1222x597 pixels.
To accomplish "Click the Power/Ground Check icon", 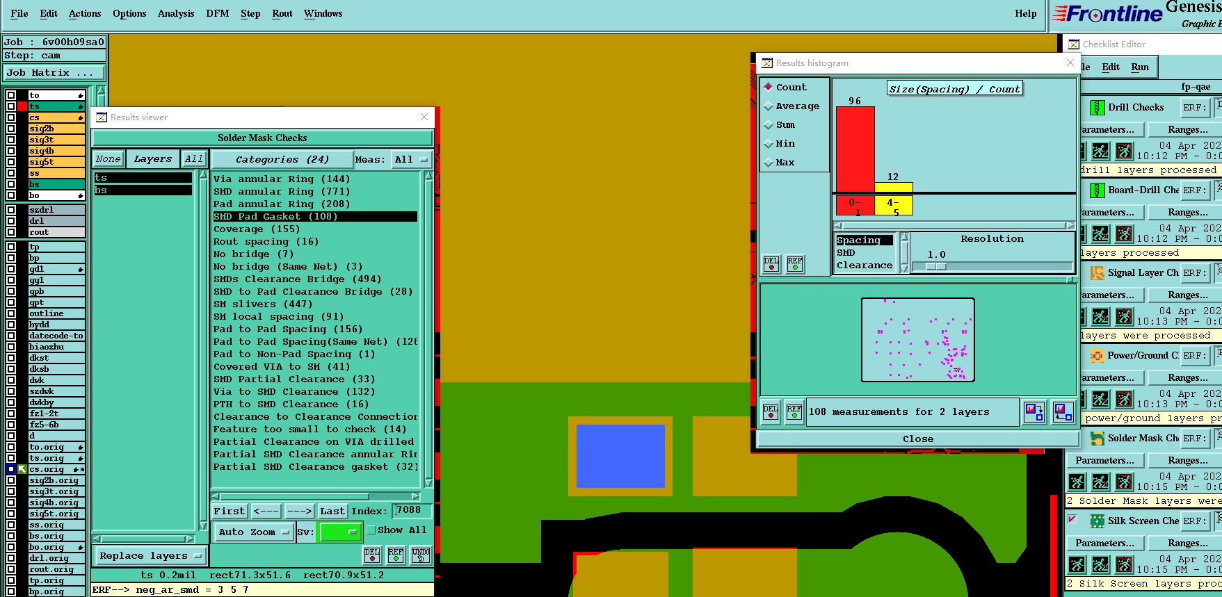I will (1097, 355).
